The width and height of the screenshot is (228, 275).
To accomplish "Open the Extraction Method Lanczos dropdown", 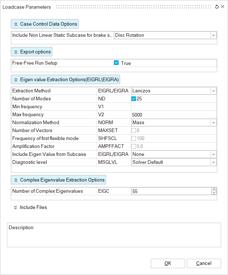I will click(214, 91).
